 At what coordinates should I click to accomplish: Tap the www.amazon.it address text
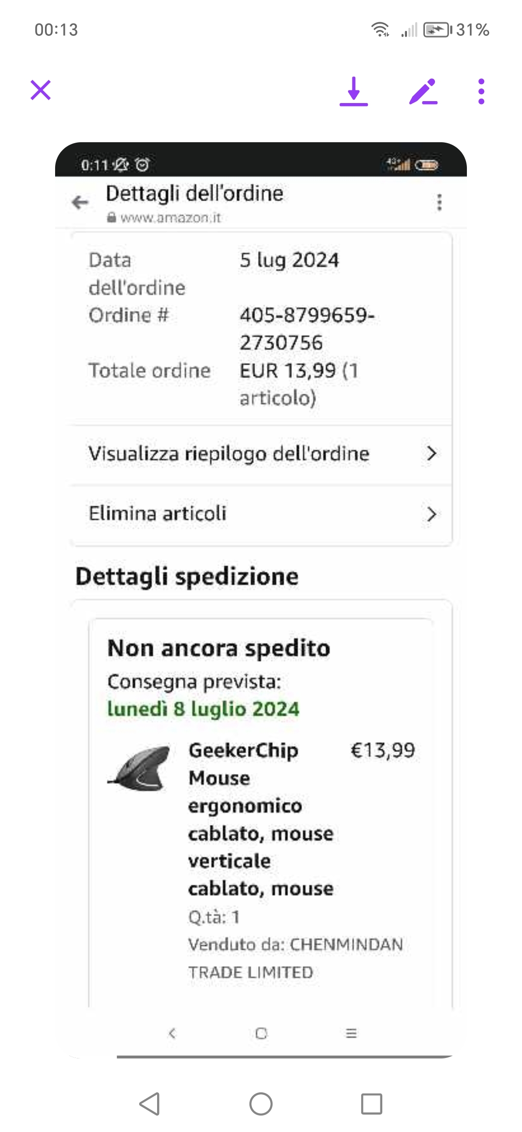click(170, 218)
